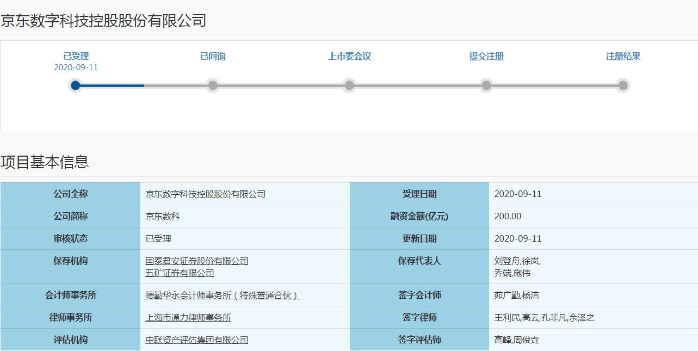
Task: Click the 会计师事务所 label cell
Action: pyautogui.click(x=70, y=295)
